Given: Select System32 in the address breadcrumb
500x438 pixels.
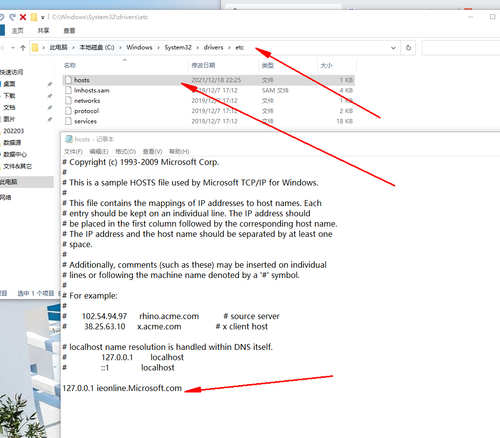Looking at the screenshot, I should 178,47.
